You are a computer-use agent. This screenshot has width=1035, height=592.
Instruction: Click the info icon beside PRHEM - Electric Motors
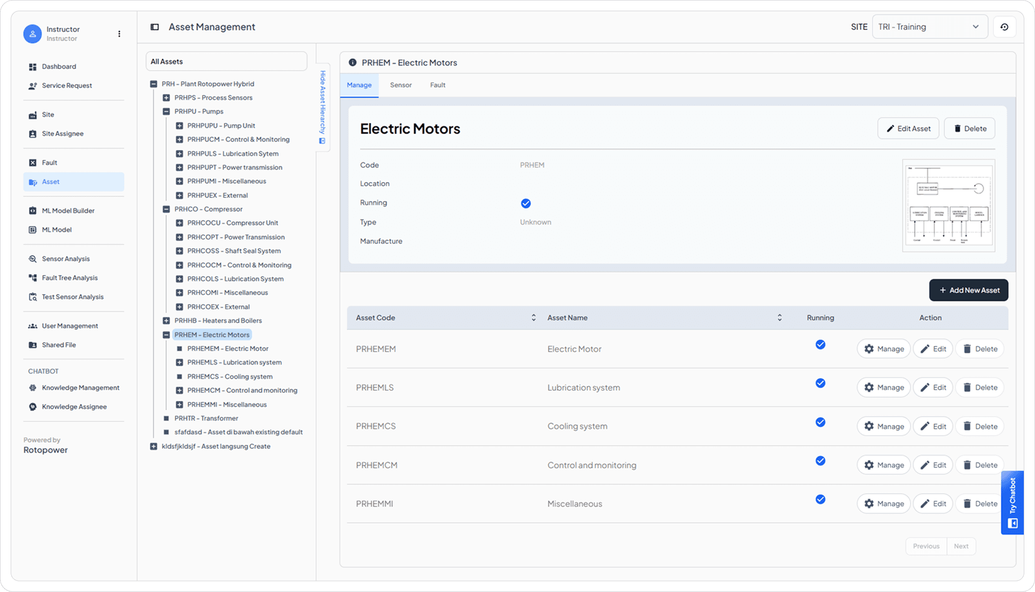click(x=352, y=62)
